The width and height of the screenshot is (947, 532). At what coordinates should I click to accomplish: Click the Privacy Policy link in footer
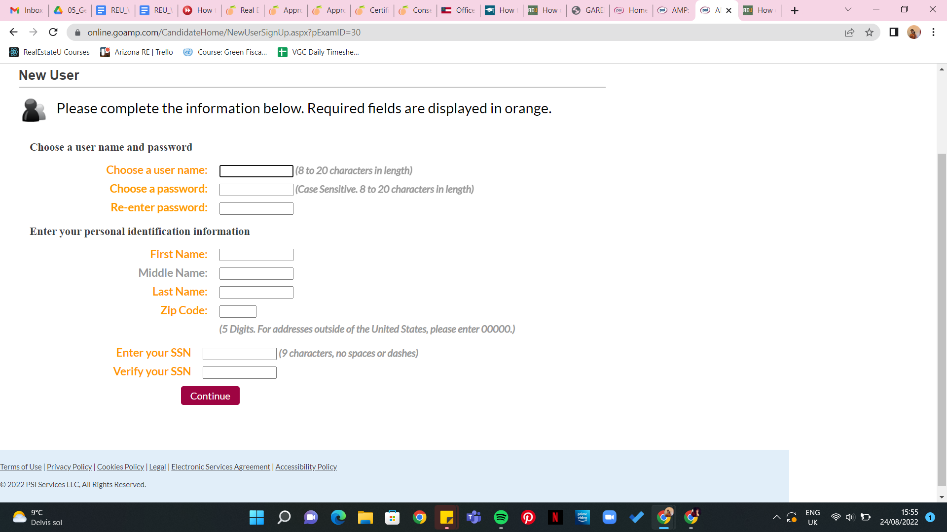coord(68,466)
